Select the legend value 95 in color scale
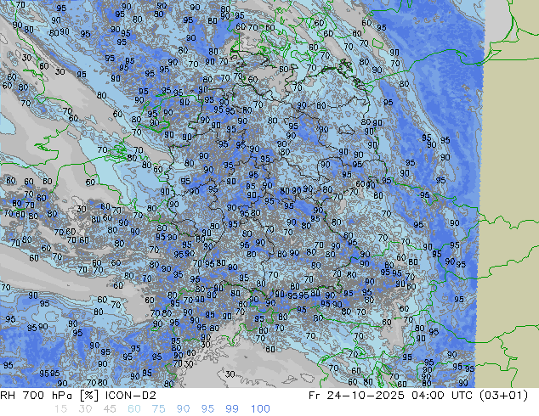Image resolution: width=539 pixels, height=416 pixels. [207, 409]
